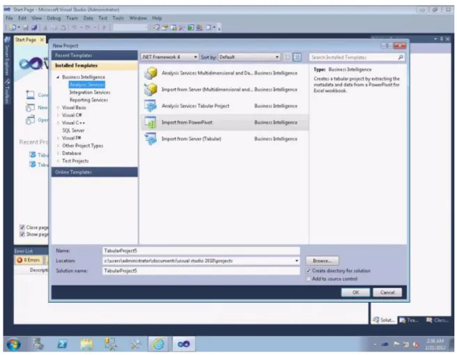Toggle Show page on startup checkbox

click(22, 234)
